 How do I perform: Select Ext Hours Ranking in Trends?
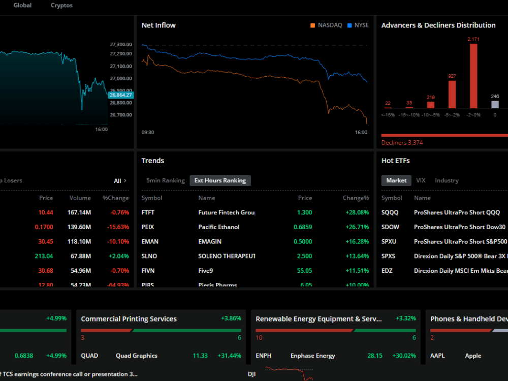pyautogui.click(x=220, y=180)
